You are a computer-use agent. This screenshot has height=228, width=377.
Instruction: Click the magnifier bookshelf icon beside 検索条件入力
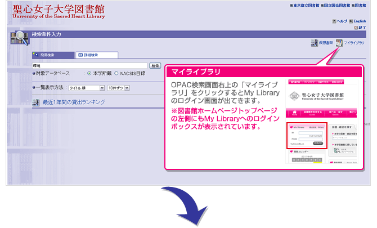pos(20,38)
